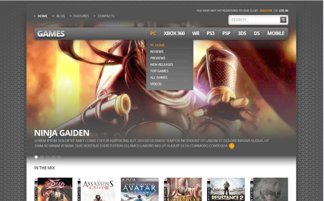This screenshot has height=201, width=324.
Task: Click the search magnifier button
Action: click(283, 19)
